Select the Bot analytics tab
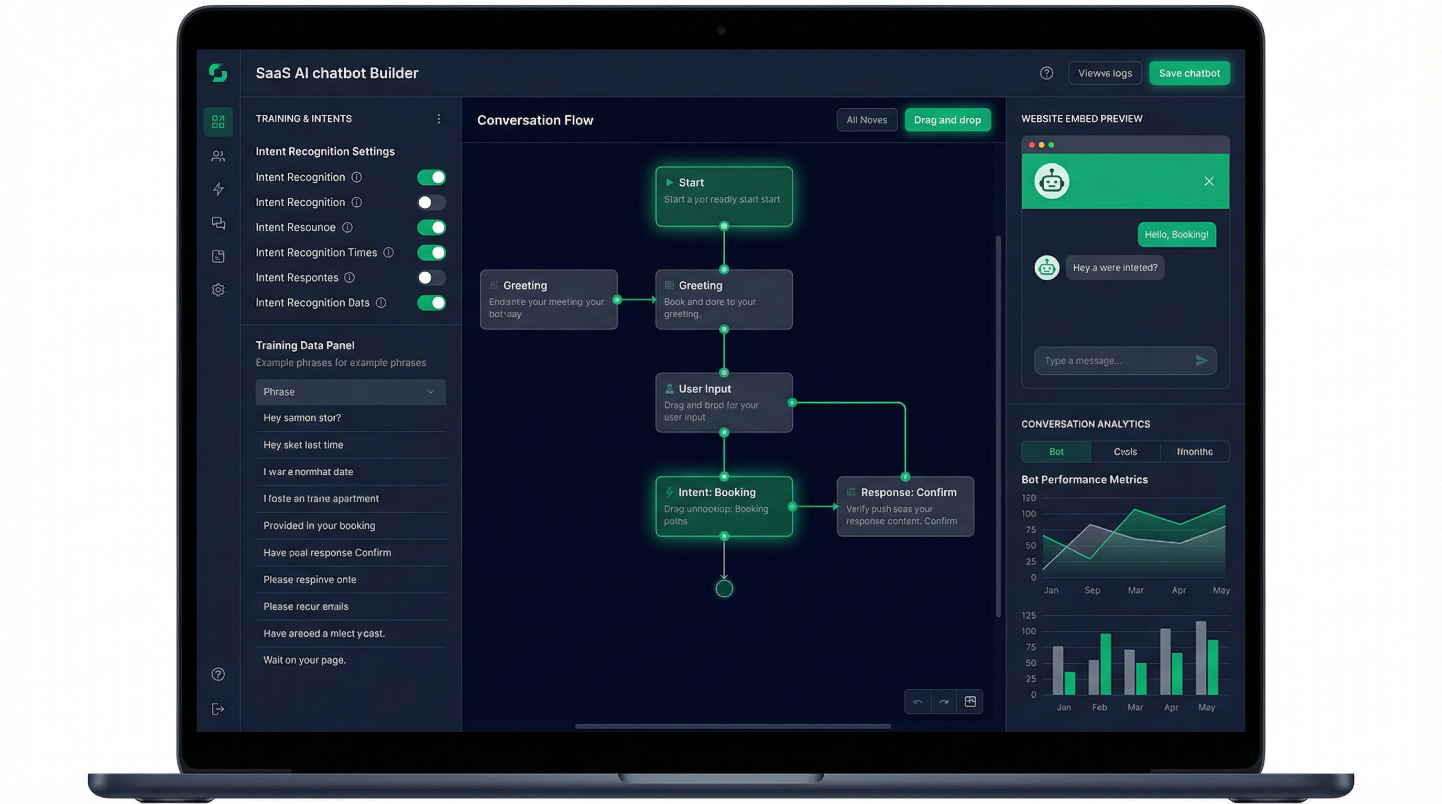Screen dimensions: 1442x804 pos(1056,452)
